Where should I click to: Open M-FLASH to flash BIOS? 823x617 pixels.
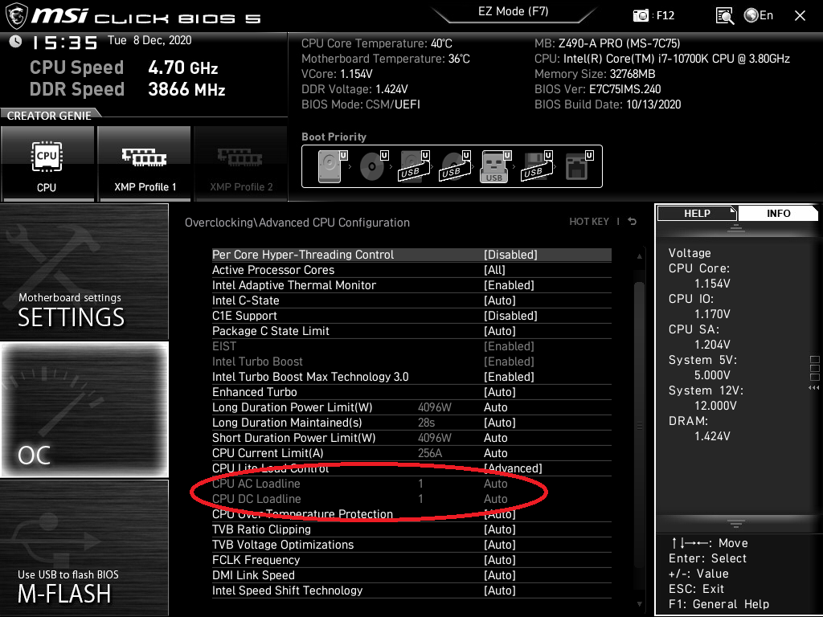(x=84, y=547)
